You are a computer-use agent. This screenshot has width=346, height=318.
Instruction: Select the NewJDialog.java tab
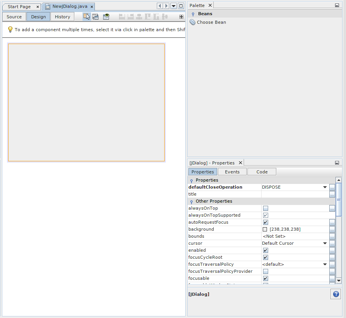70,6
